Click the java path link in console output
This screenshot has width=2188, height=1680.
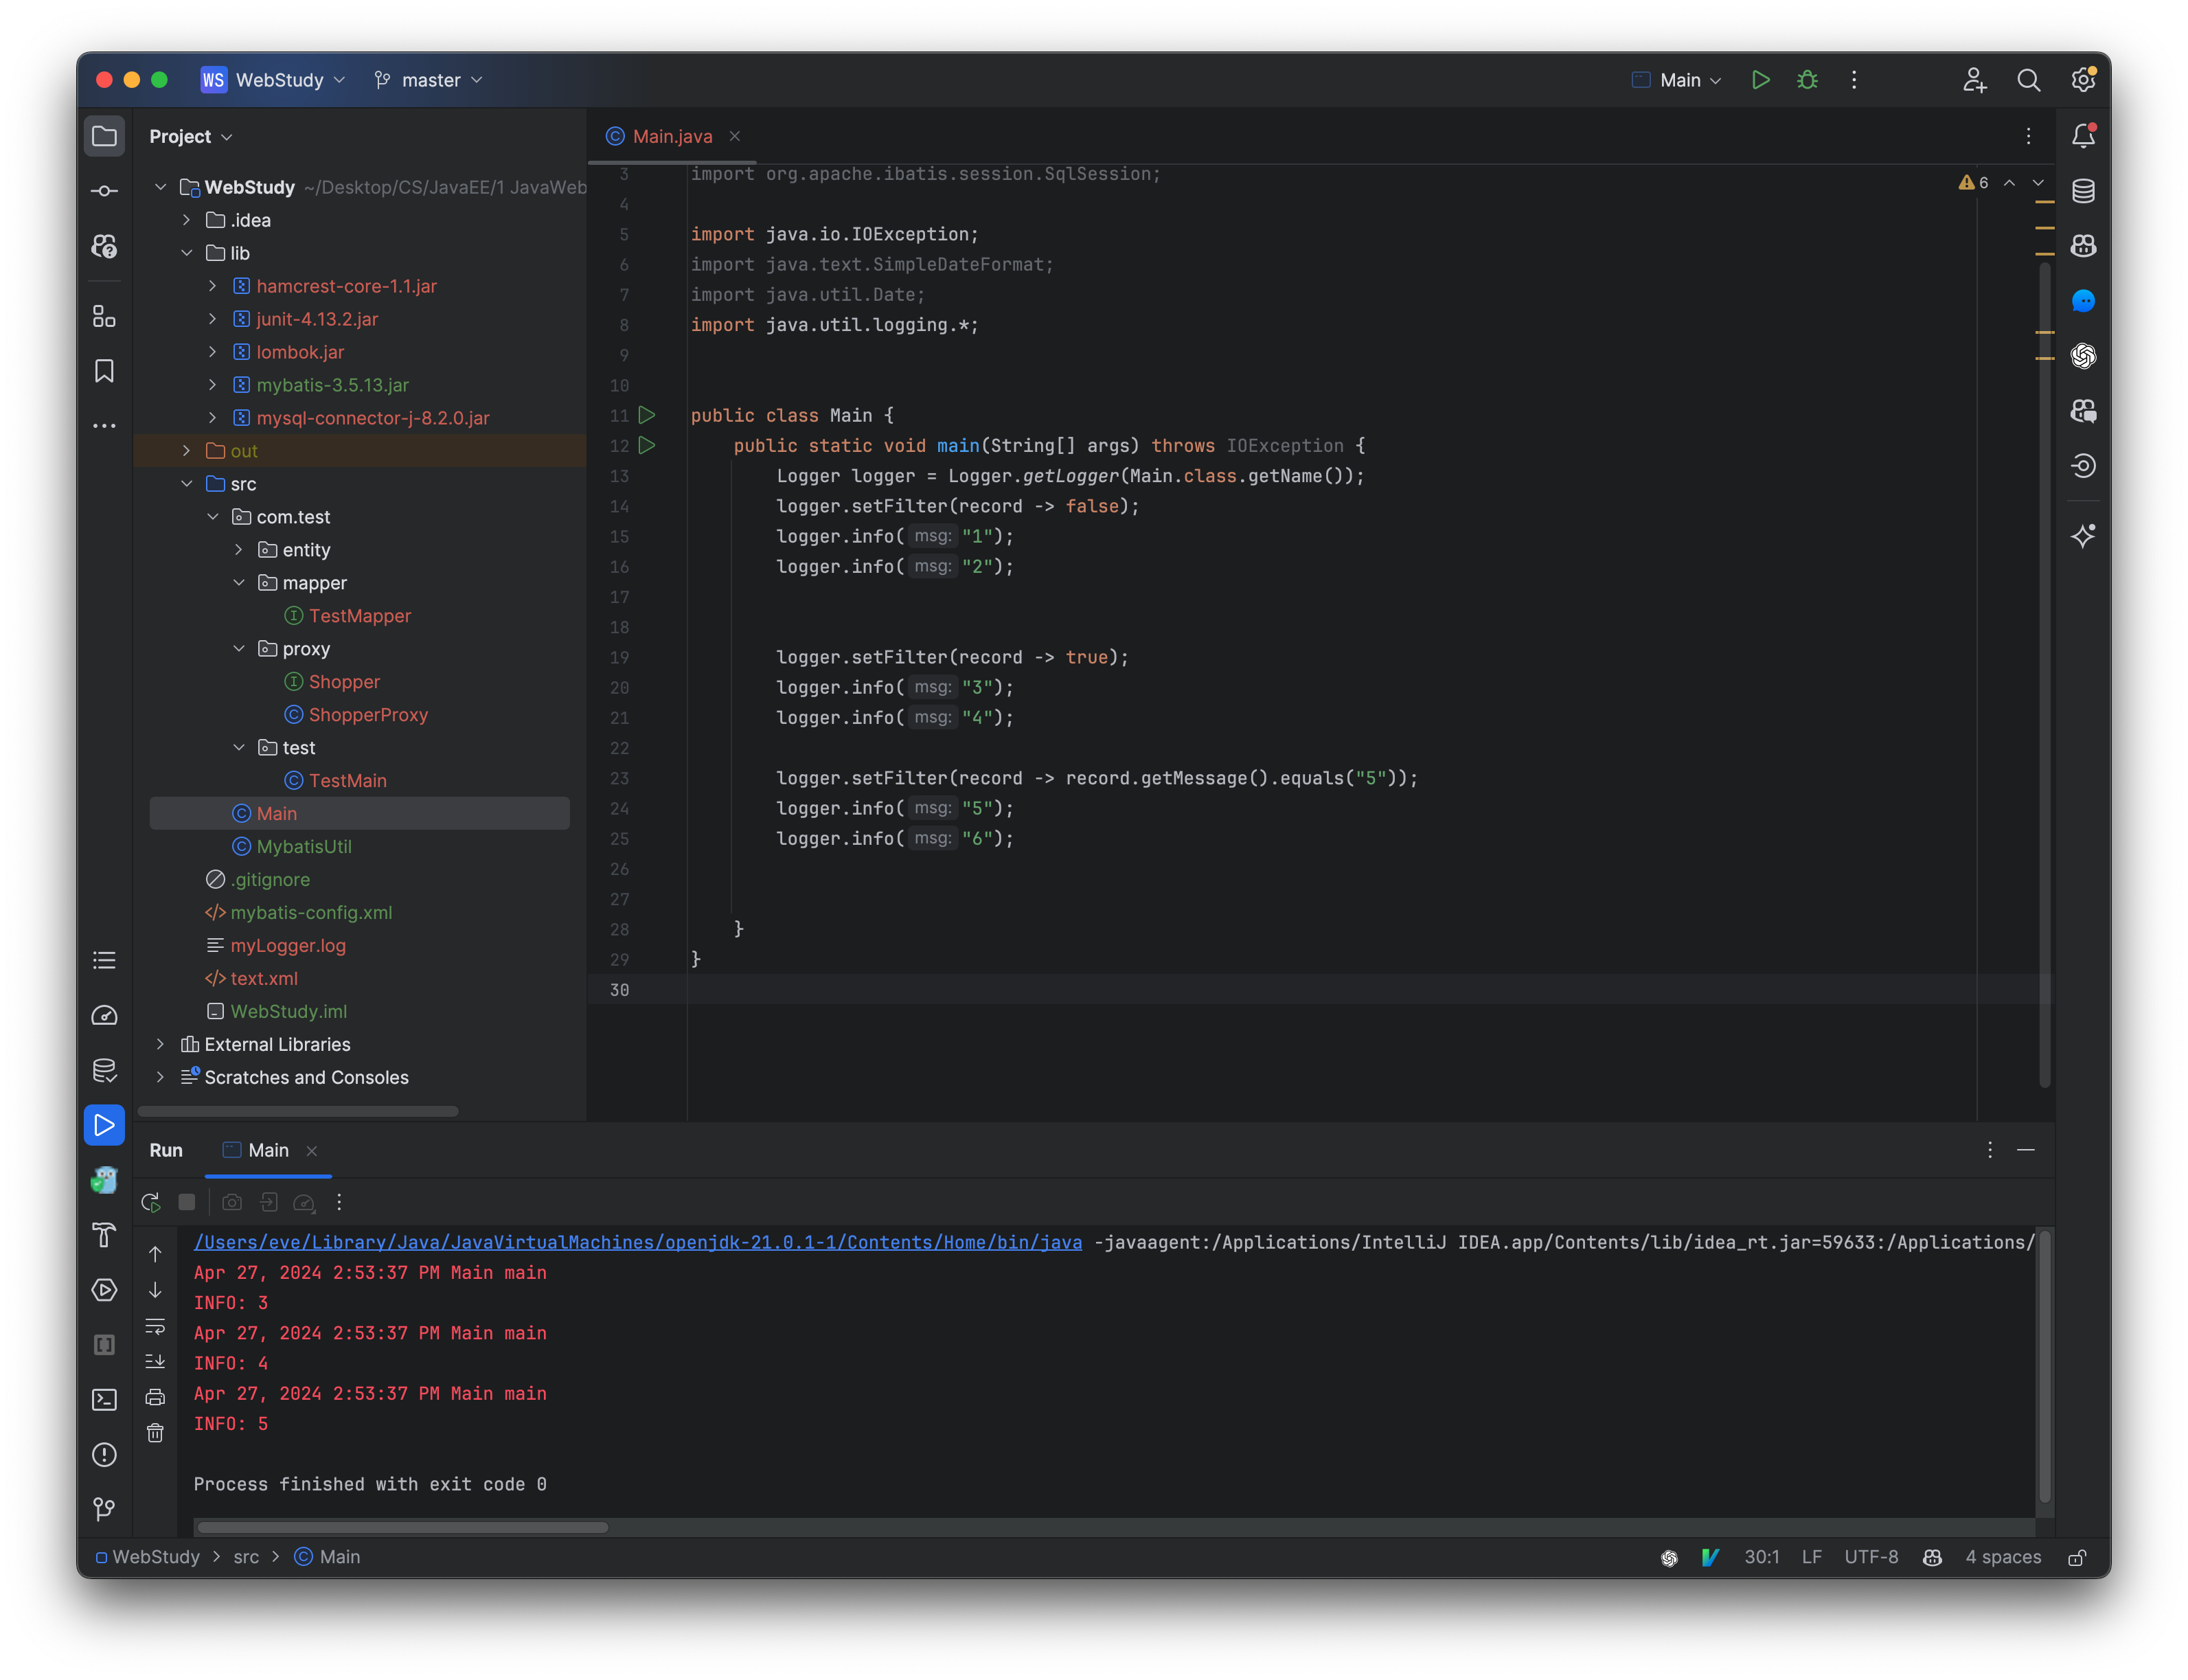[x=637, y=1242]
